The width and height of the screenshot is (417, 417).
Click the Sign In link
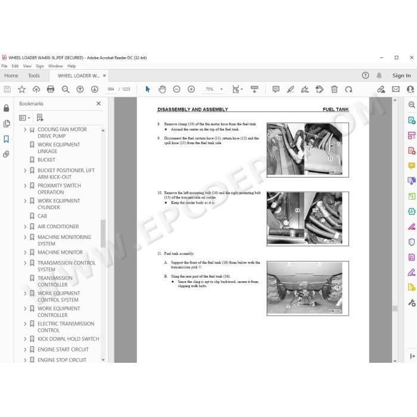(x=402, y=76)
